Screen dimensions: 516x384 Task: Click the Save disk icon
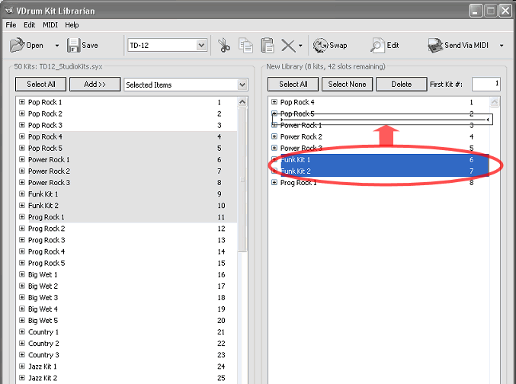pyautogui.click(x=72, y=46)
